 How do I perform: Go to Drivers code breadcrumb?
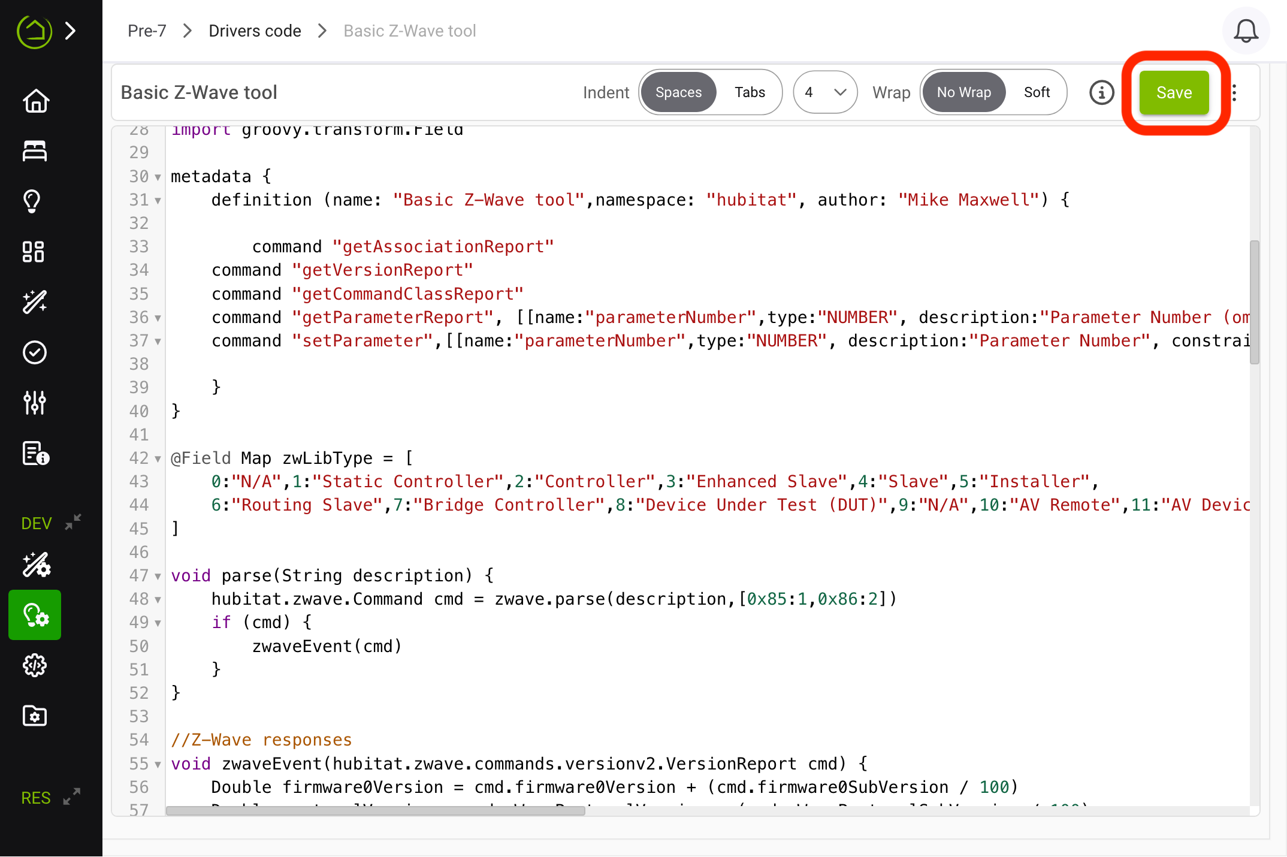coord(255,31)
